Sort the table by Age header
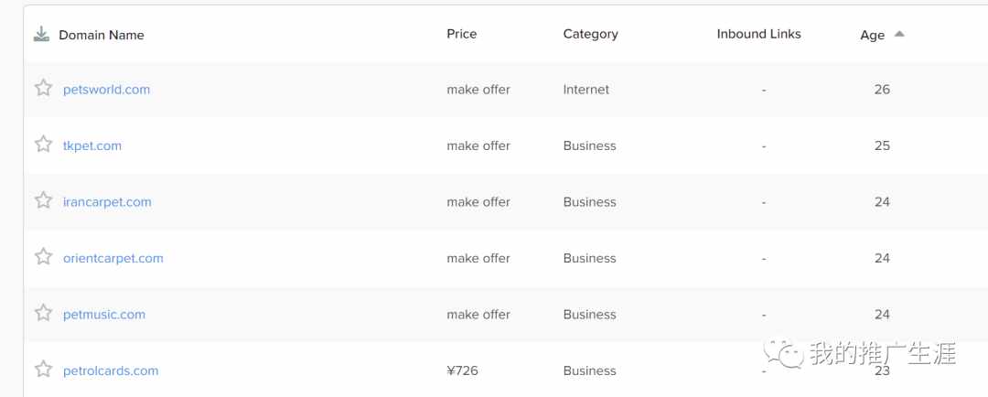Image resolution: width=988 pixels, height=397 pixels. 872,36
